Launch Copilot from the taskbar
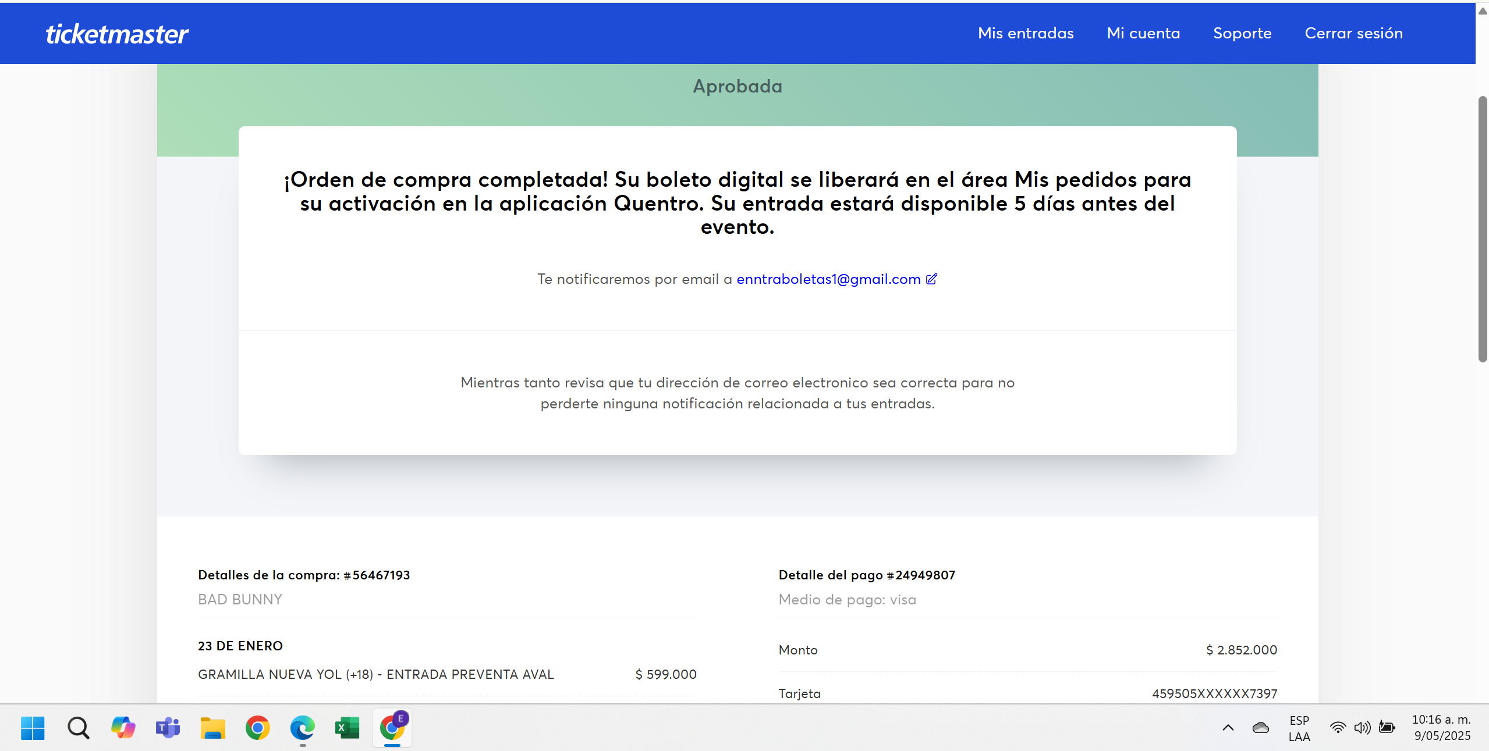Viewport: 1489px width, 751px height. pyautogui.click(x=123, y=728)
